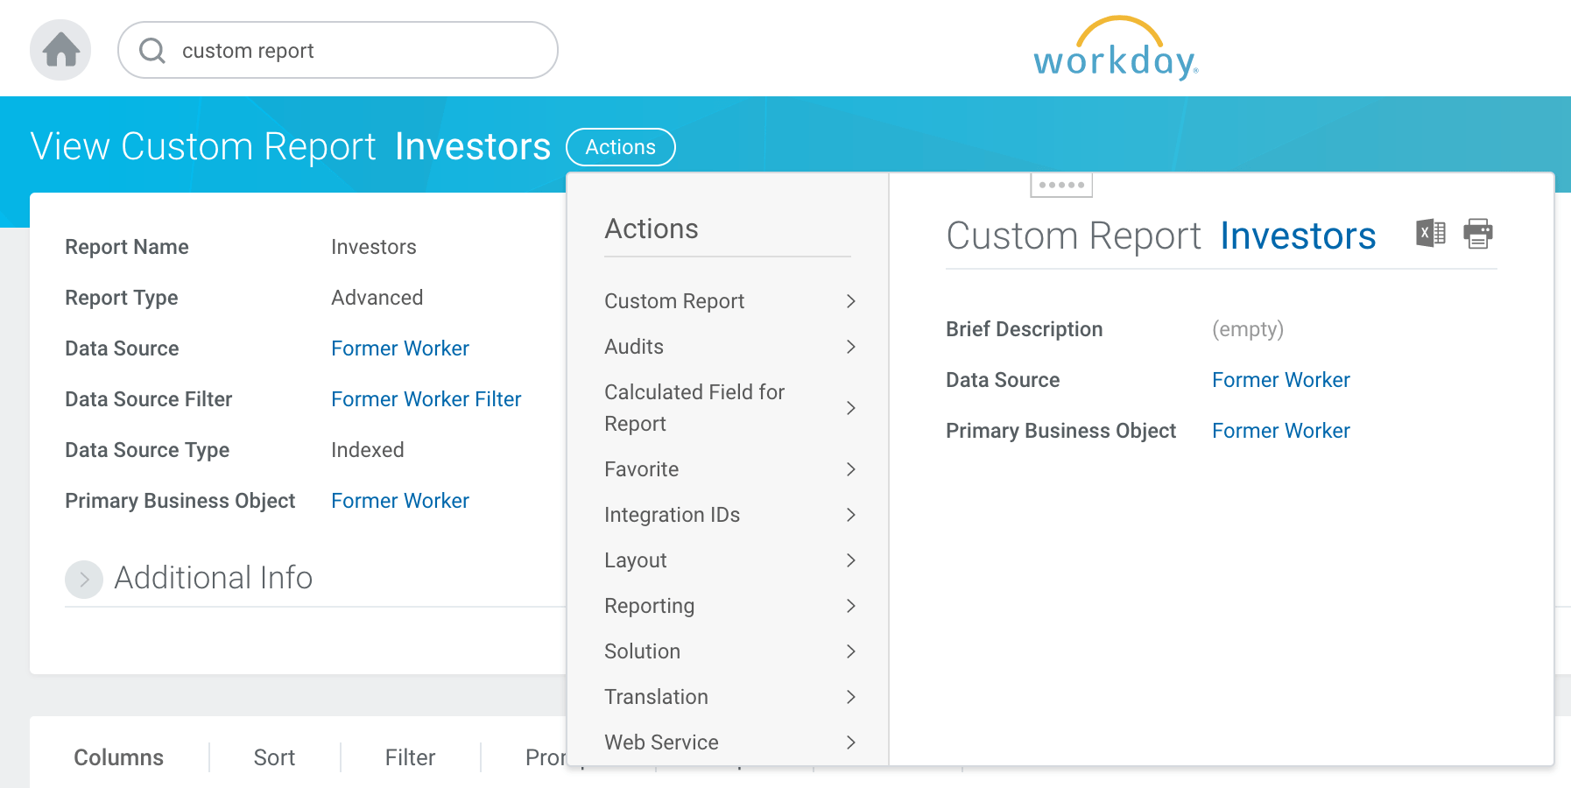
Task: Click the Workday logo
Action: [x=1115, y=50]
